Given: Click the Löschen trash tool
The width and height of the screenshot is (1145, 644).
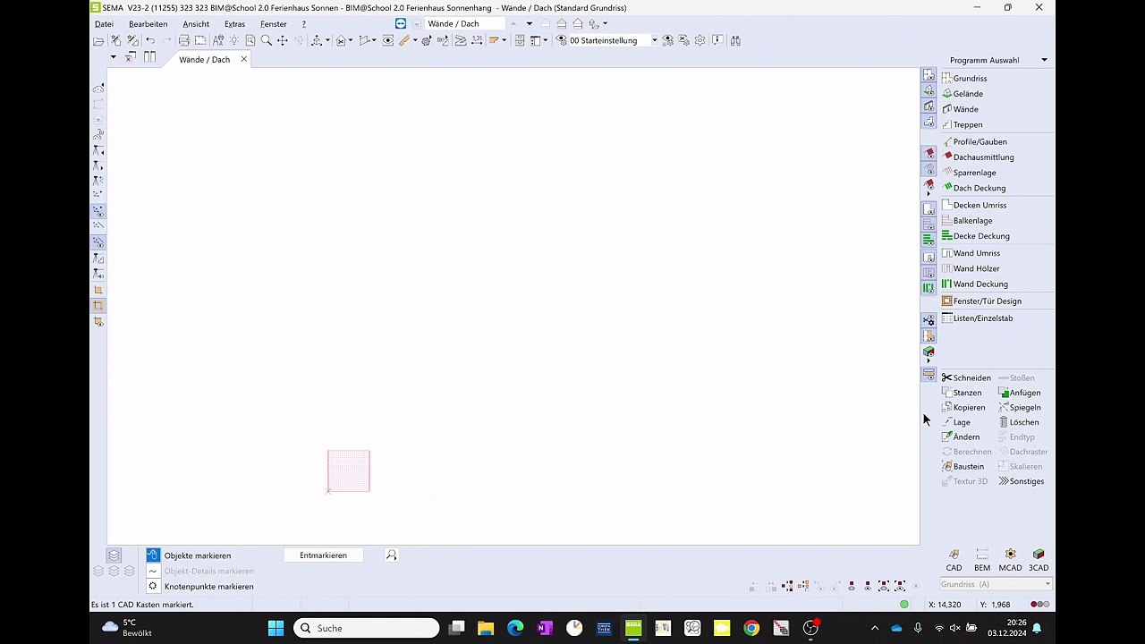Looking at the screenshot, I should click(1019, 422).
